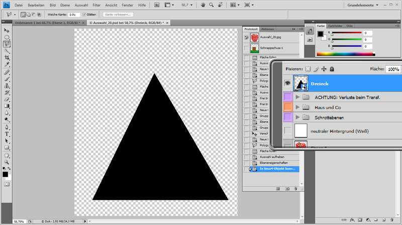402x225 pixels.
Task: Select the Move tool in the toolbox
Action: [x=7, y=30]
